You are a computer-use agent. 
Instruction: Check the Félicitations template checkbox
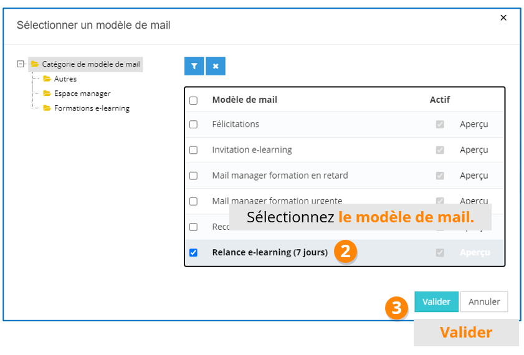pyautogui.click(x=193, y=125)
